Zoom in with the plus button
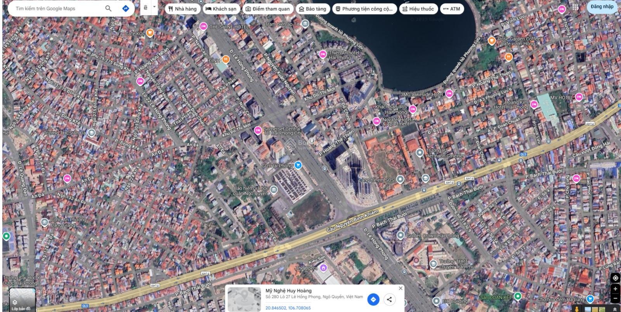621x312 pixels. click(x=615, y=289)
